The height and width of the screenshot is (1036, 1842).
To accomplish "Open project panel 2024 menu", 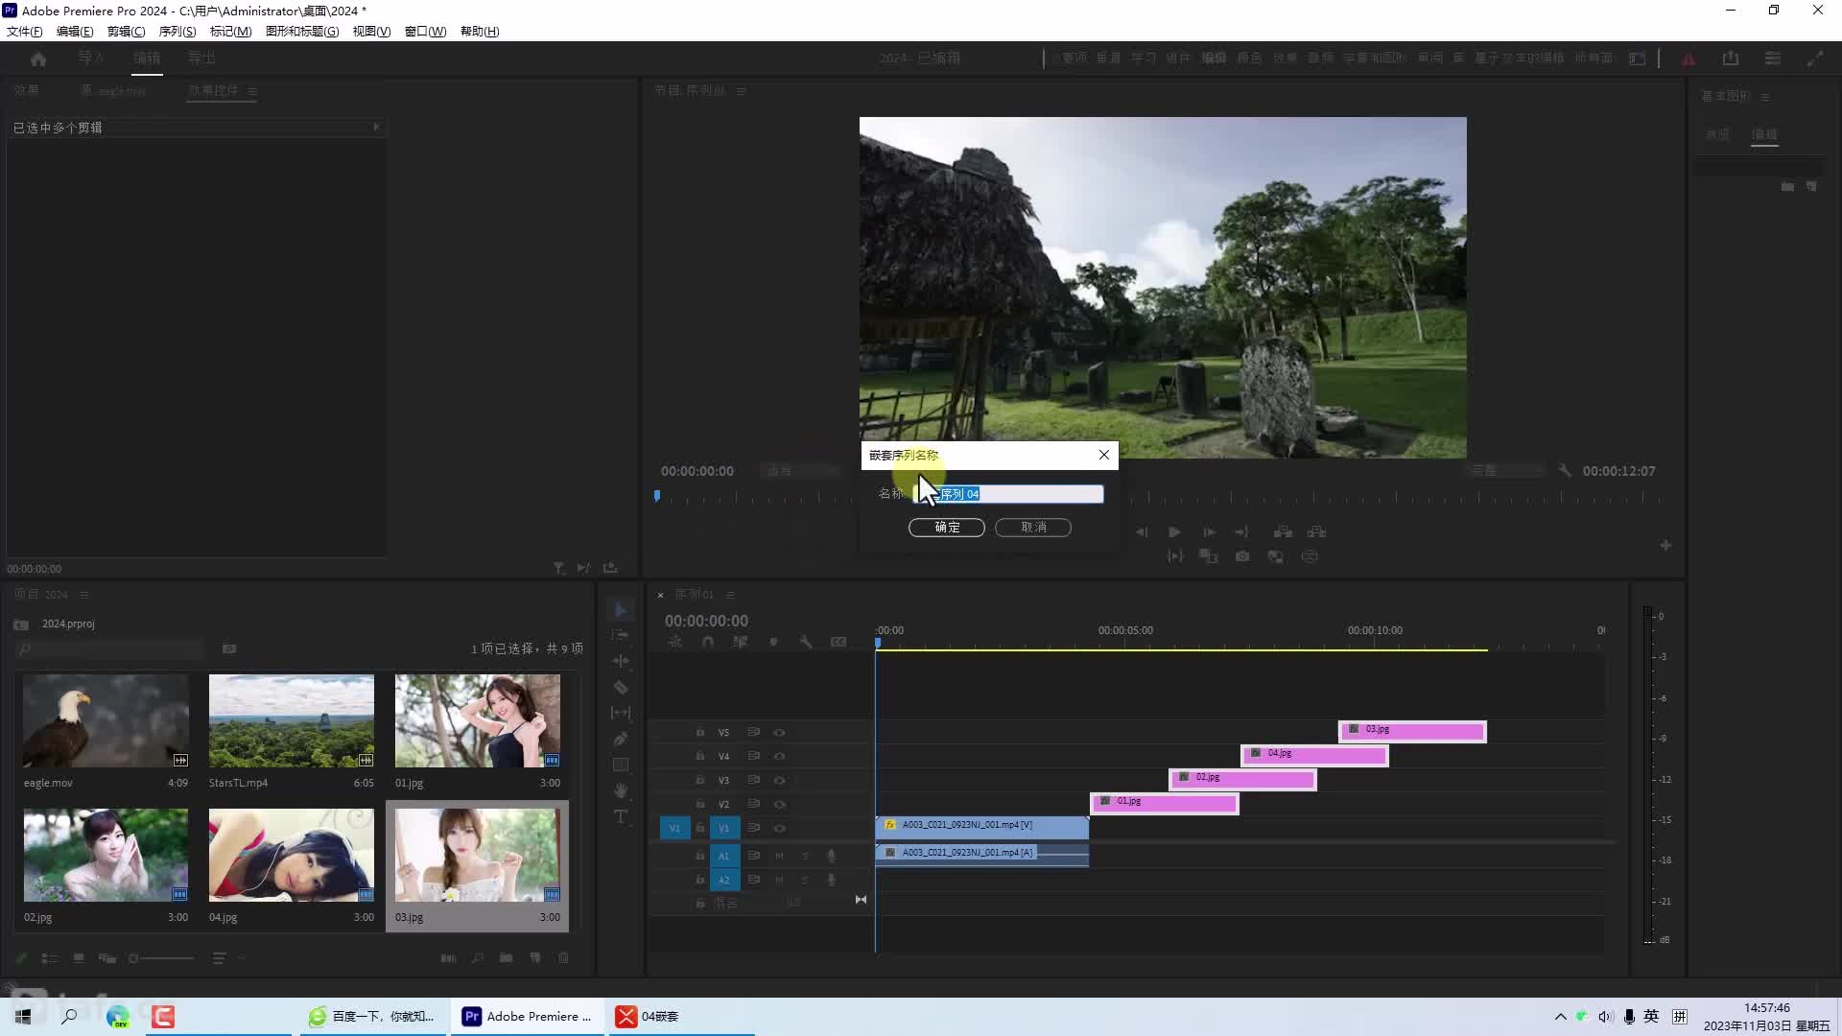I will [x=84, y=595].
